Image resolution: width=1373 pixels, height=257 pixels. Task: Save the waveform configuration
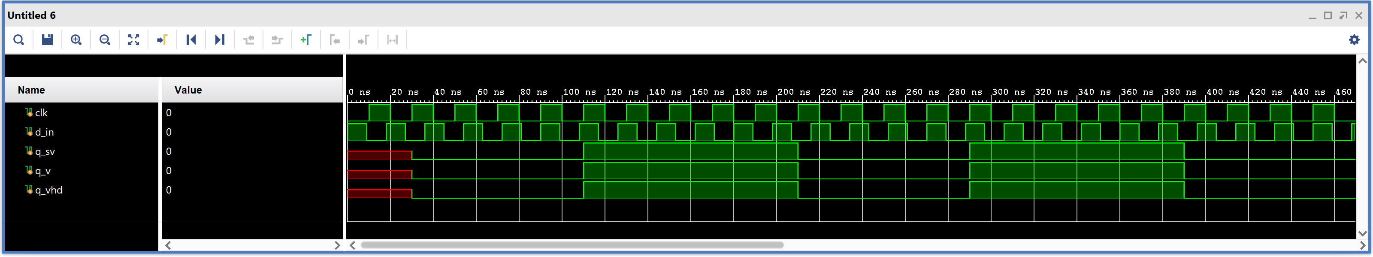coord(48,40)
